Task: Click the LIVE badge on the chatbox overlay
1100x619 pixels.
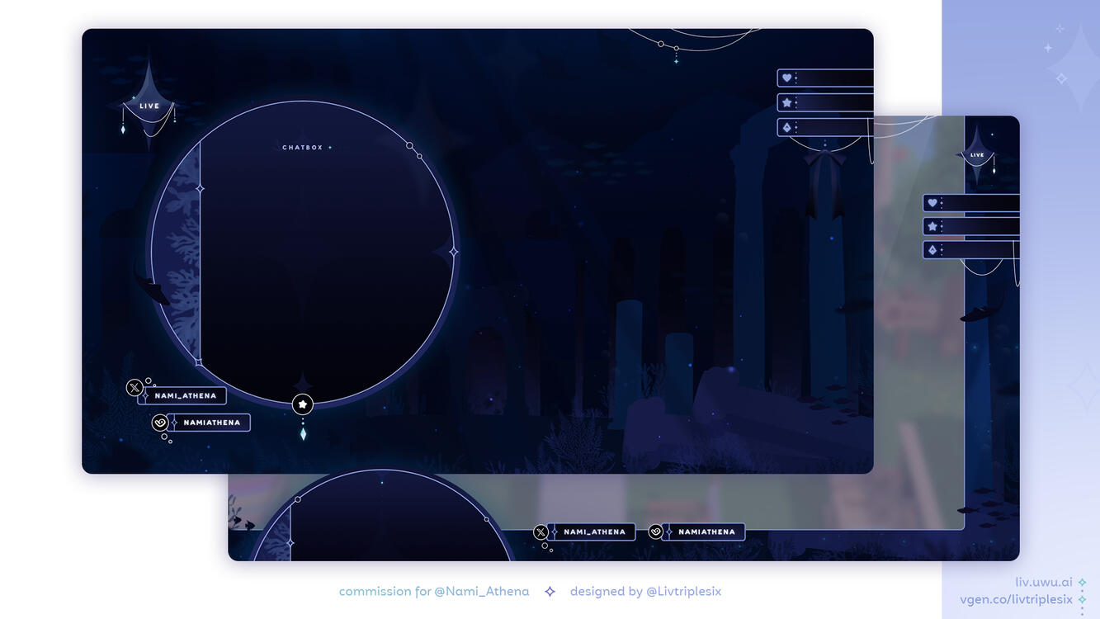Action: pos(149,106)
